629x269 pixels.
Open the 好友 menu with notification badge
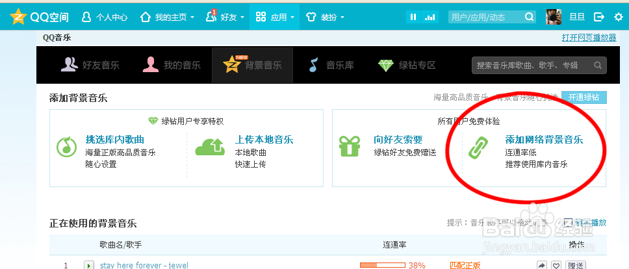221,17
